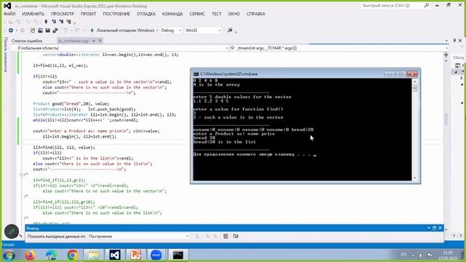Close the cmd.exe console window

(x=412, y=74)
